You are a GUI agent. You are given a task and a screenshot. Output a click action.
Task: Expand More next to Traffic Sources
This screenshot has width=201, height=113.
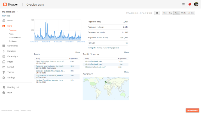[x=126, y=52]
